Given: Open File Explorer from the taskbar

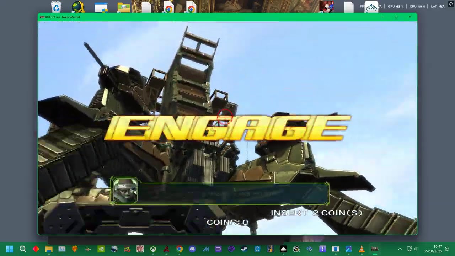Looking at the screenshot, I should tap(49, 249).
